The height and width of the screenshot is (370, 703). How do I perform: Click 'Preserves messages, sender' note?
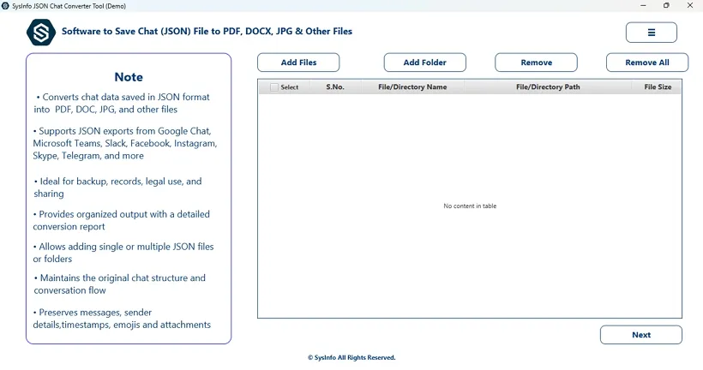(122, 319)
